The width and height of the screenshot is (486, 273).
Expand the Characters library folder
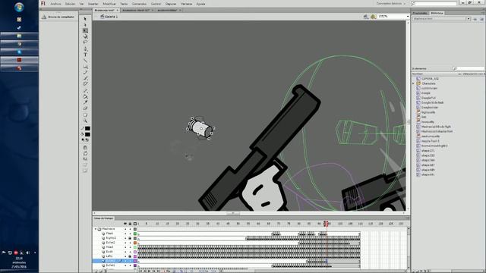point(413,83)
